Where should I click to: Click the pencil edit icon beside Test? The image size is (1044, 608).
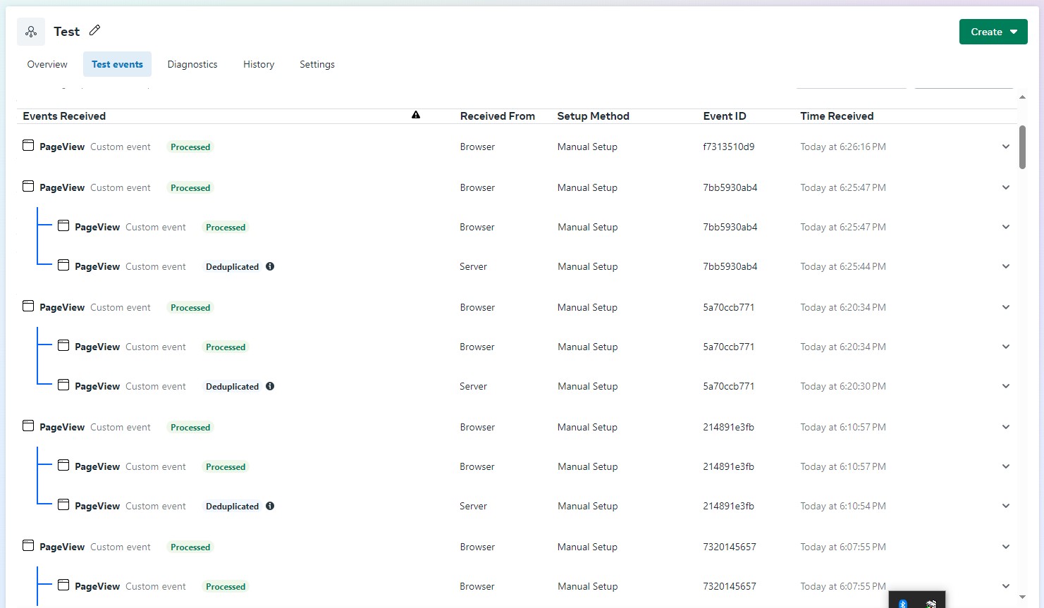tap(95, 30)
